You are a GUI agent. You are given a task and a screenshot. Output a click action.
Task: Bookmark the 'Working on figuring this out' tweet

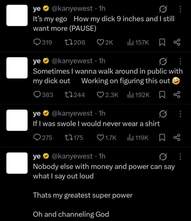[x=162, y=95]
